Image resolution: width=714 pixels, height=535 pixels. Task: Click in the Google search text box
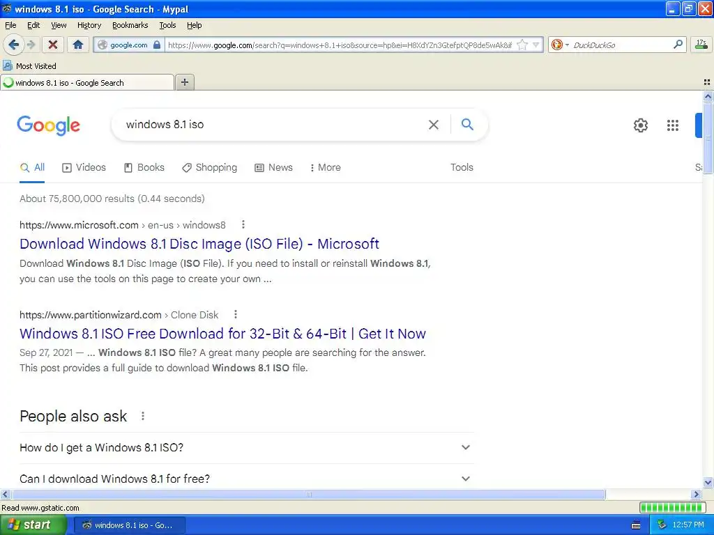pyautogui.click(x=273, y=125)
